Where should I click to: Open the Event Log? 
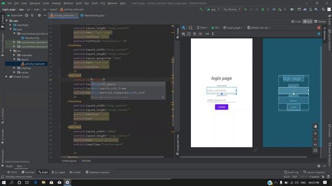(292, 172)
